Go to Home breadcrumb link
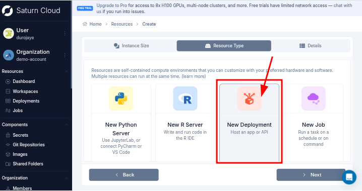The image size is (362, 191). [95, 24]
